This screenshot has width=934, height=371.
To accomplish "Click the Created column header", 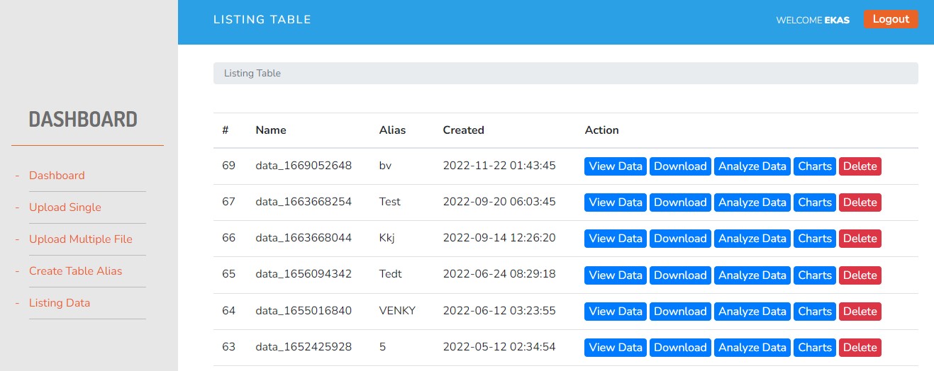I will 463,130.
